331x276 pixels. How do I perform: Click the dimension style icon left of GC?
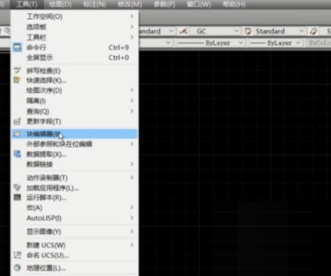pyautogui.click(x=183, y=31)
